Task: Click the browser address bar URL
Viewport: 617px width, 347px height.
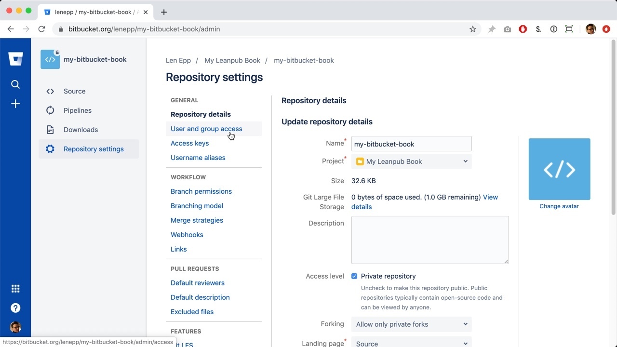Action: pos(144,29)
